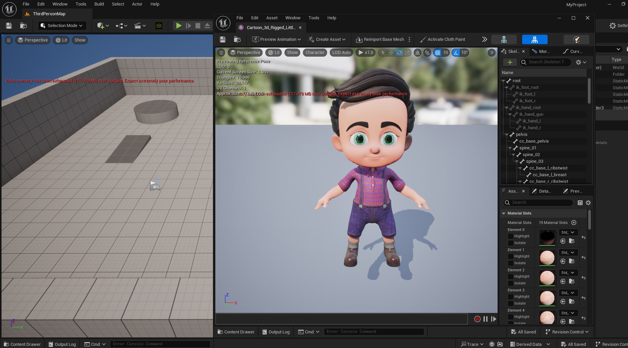
Task: Click Activate Cloth Paint button
Action: (x=443, y=39)
